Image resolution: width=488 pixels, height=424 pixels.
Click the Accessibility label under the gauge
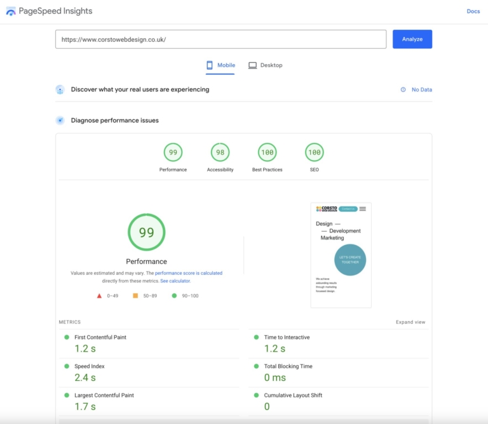click(x=220, y=169)
